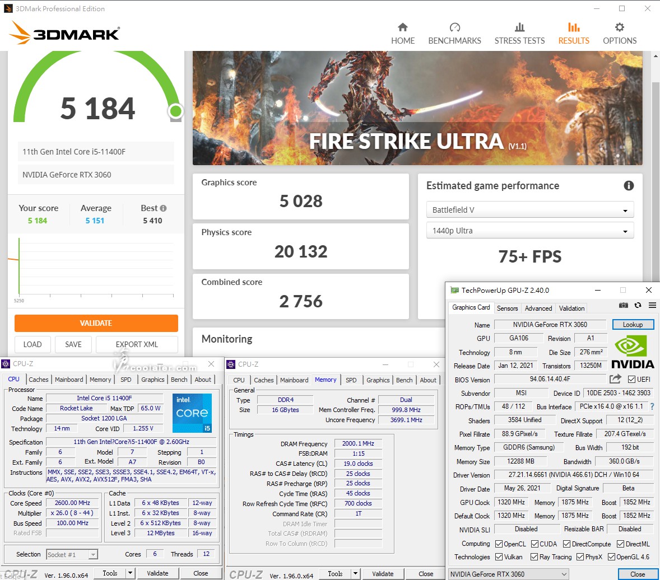Viewport: 660px width, 580px height.
Task: Open the Caches tab in CPU-Z CPU window
Action: (x=38, y=380)
